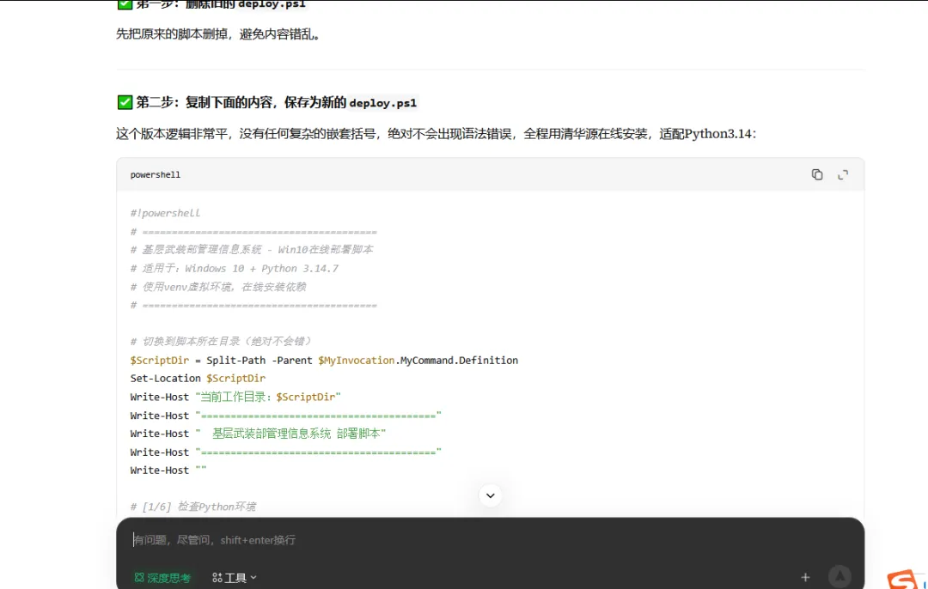Click the empty Write-Host "" line
The image size is (928, 589).
point(168,471)
